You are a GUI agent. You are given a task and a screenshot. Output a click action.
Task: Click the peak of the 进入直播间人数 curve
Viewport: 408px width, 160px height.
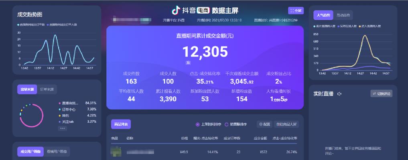point(365,36)
